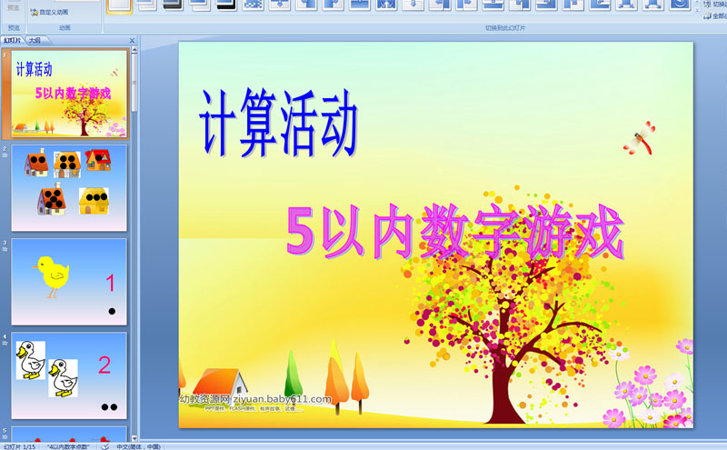Select slide 2 thumbnail with houses
This screenshot has height=450, width=727.
69,186
